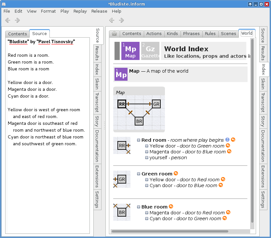
Task: Click source arrow next to Blue room heading
Action: (171, 207)
